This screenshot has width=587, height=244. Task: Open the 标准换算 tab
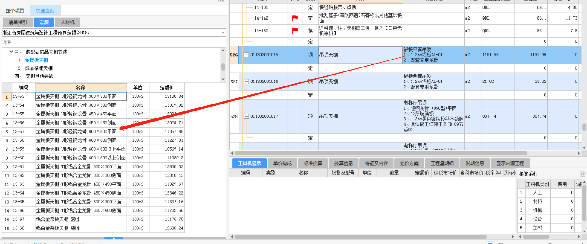tap(313, 163)
